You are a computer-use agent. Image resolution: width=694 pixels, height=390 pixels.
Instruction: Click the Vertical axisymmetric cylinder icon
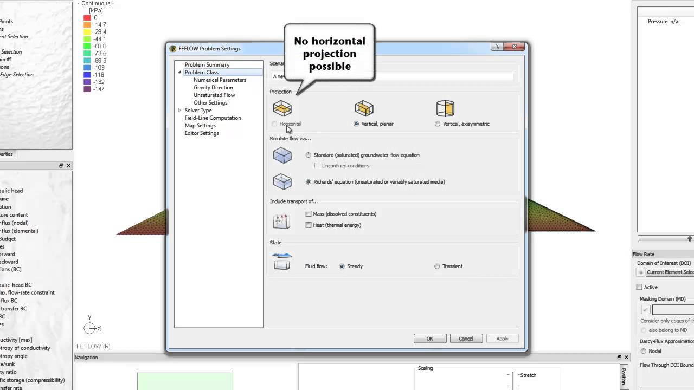tap(445, 108)
